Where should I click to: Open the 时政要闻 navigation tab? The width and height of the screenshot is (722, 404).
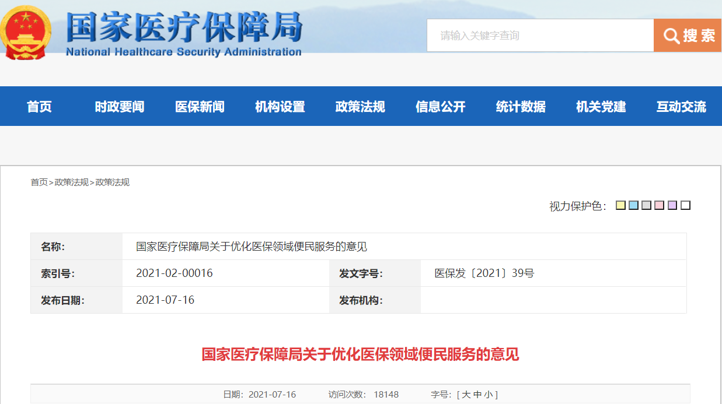click(120, 106)
